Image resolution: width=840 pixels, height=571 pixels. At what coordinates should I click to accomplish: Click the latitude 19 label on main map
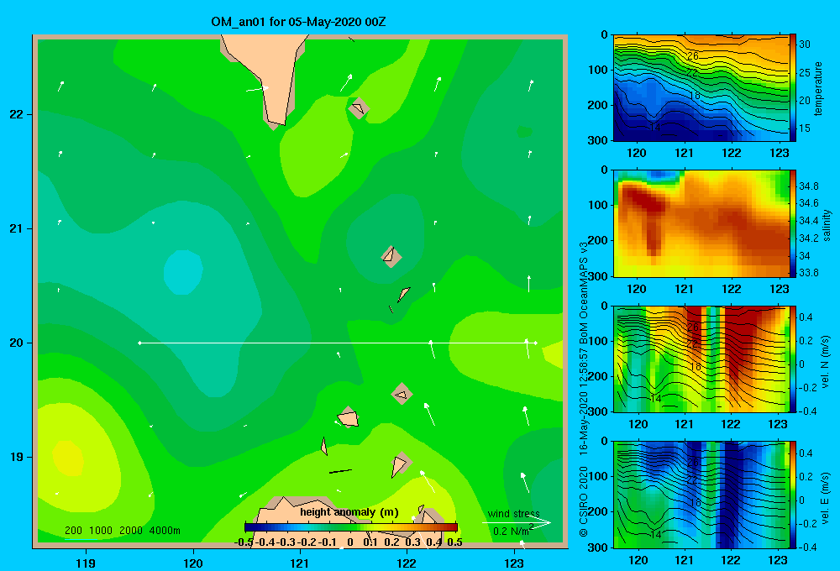pyautogui.click(x=17, y=457)
